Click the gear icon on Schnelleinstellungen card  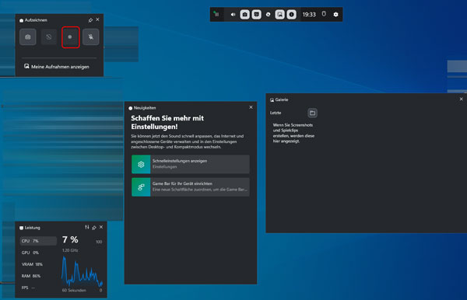141,164
